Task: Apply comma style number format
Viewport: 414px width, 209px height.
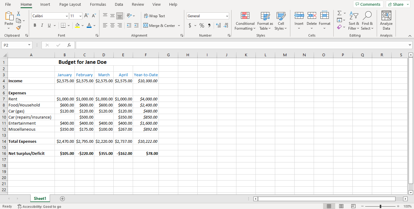Action: (x=209, y=25)
